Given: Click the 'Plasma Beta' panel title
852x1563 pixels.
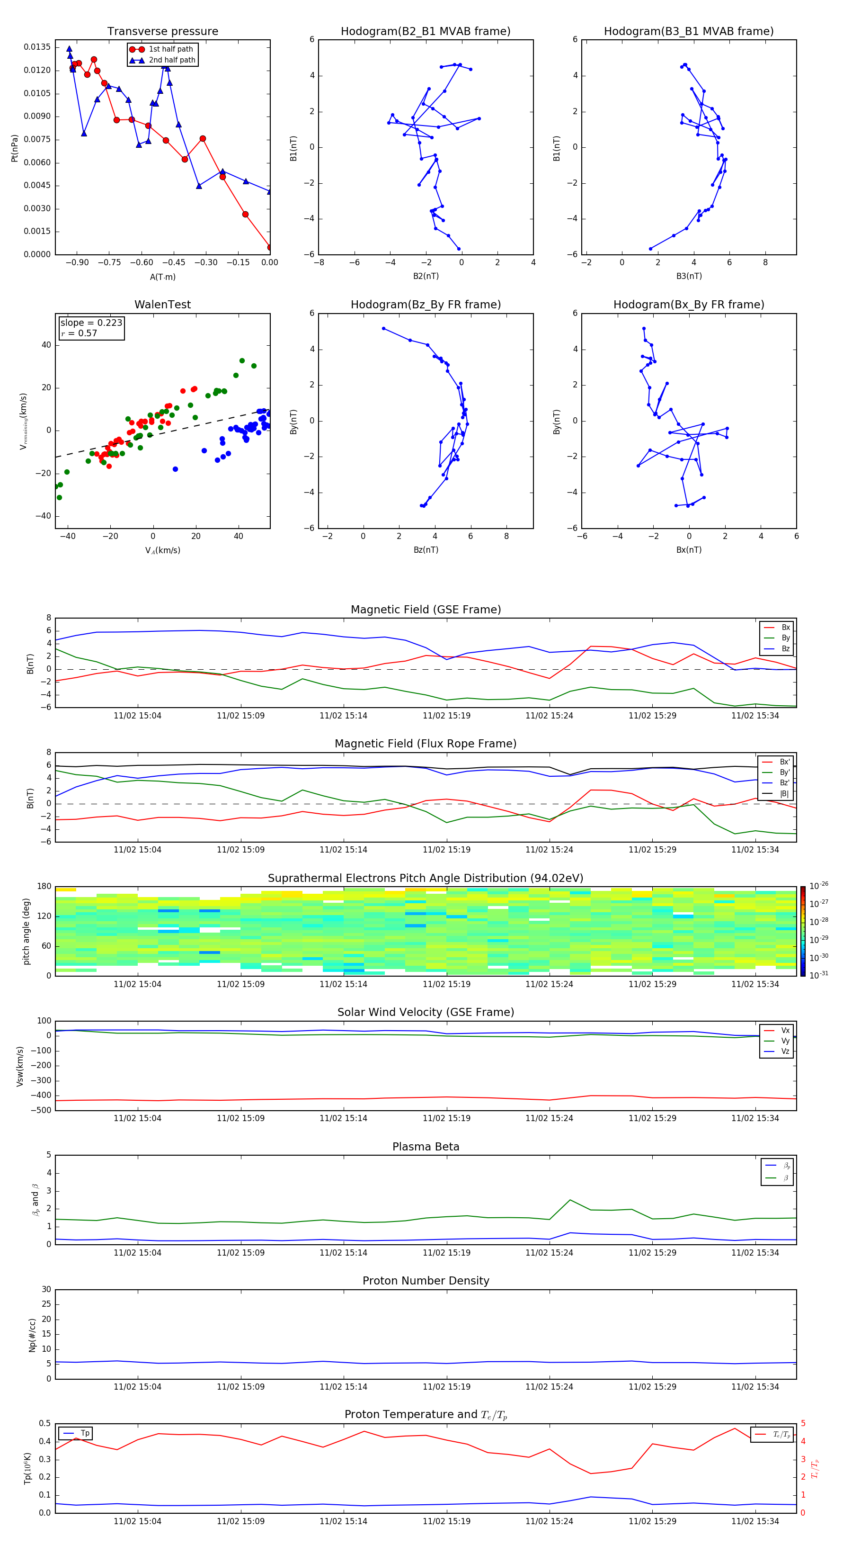Looking at the screenshot, I should 426,1147.
